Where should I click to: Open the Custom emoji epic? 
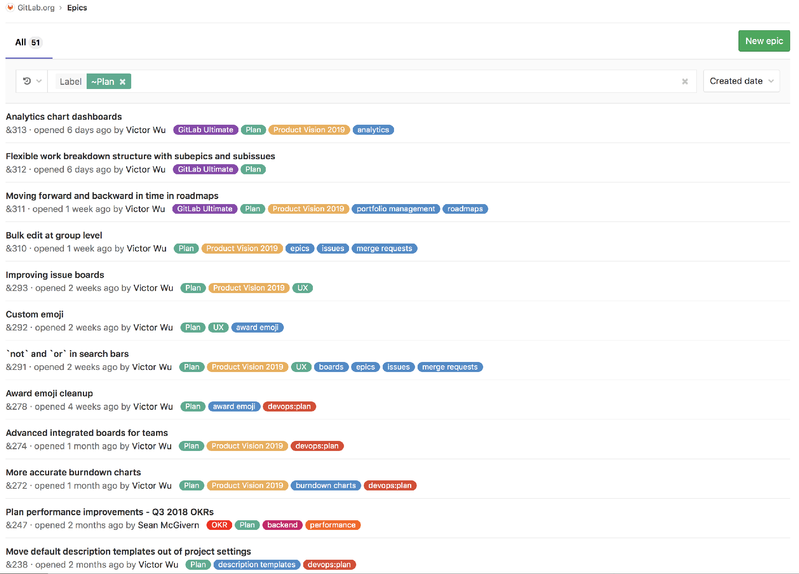[35, 314]
